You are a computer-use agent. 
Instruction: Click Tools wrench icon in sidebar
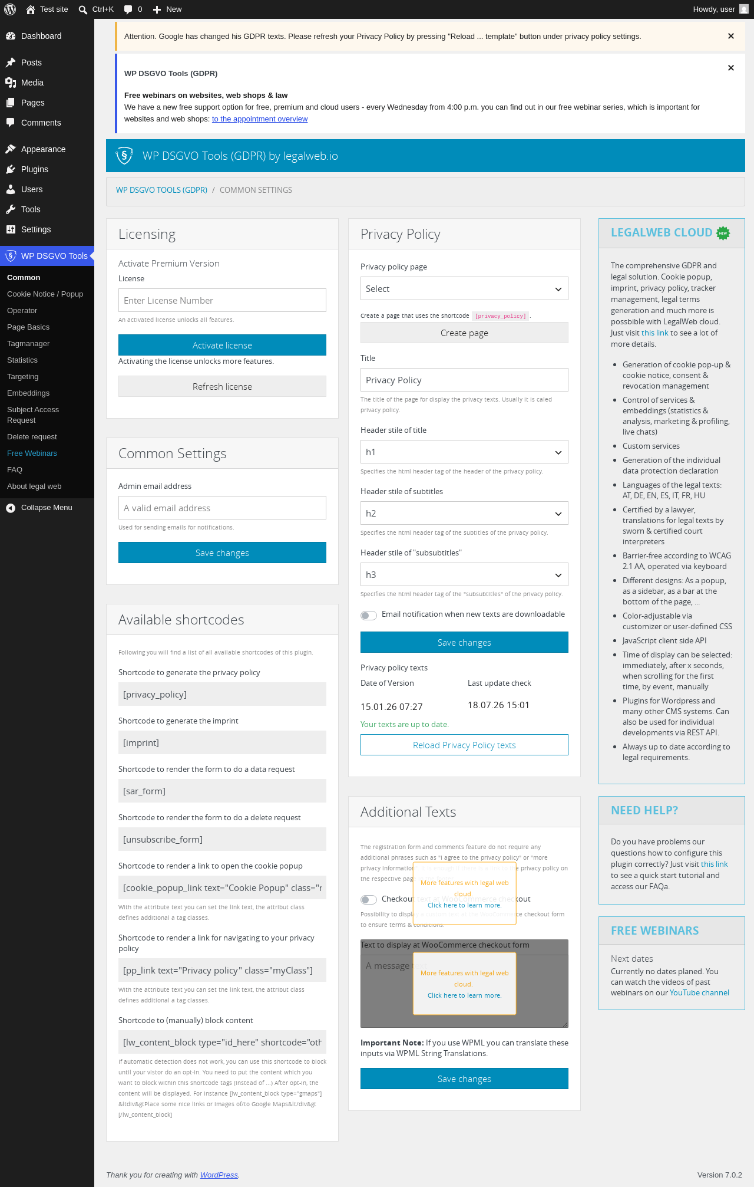point(11,209)
